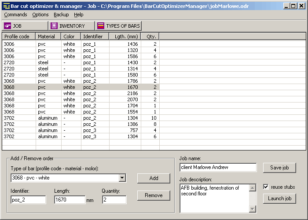Open the Commands menu

click(15, 15)
